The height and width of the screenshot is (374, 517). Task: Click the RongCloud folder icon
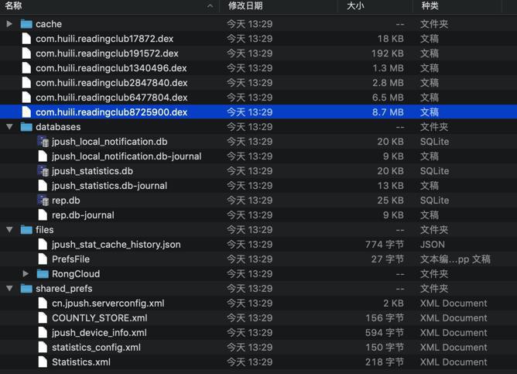tap(43, 274)
